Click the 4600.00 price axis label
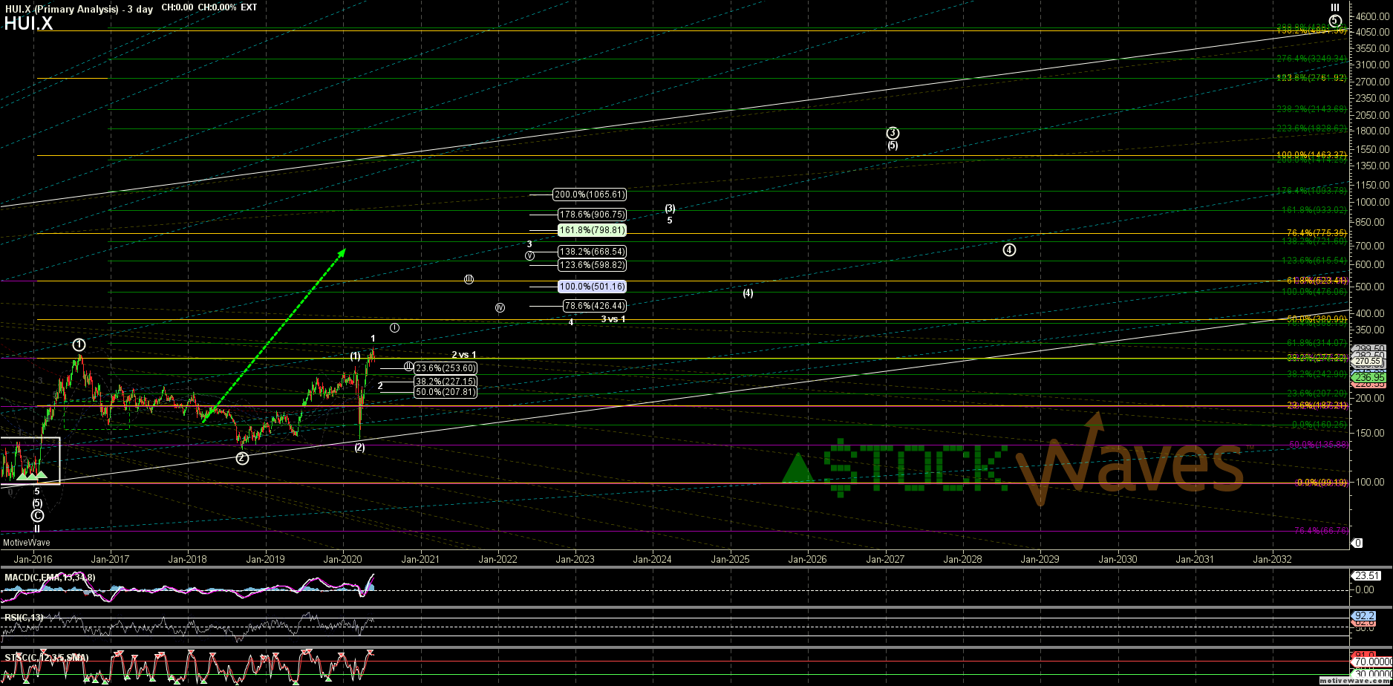Viewport: 1393px width, 686px height. pyautogui.click(x=1371, y=16)
